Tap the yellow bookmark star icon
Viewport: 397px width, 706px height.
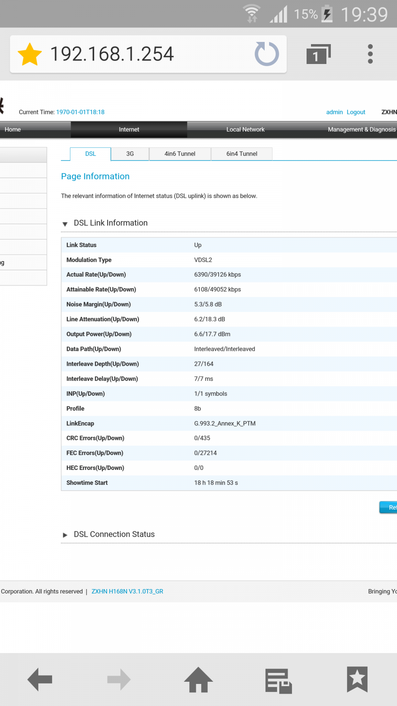[30, 54]
